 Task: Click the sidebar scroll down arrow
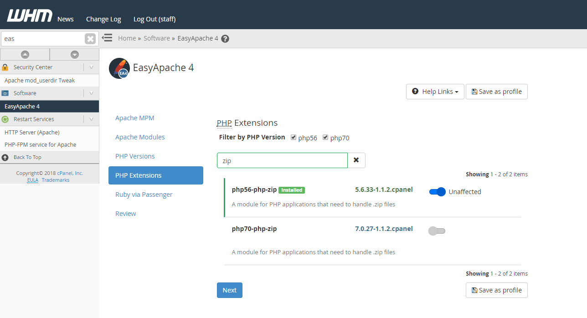75,55
